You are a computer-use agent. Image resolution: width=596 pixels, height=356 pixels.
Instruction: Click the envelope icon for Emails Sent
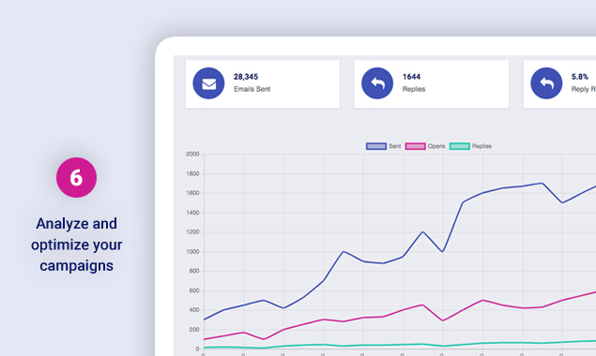click(208, 83)
